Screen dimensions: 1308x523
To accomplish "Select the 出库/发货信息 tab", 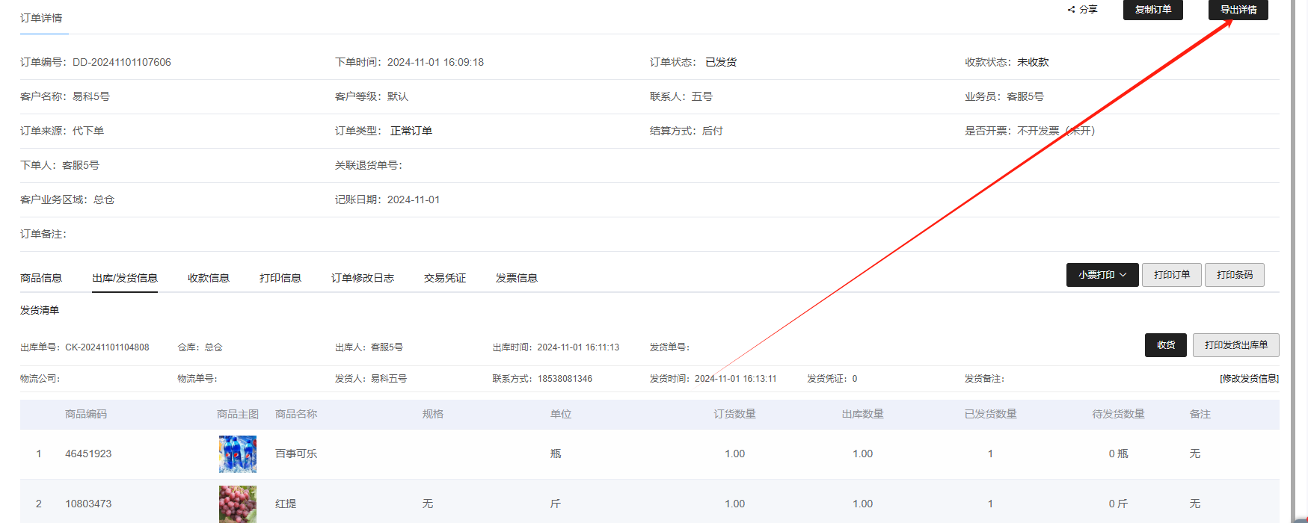I will (x=125, y=278).
